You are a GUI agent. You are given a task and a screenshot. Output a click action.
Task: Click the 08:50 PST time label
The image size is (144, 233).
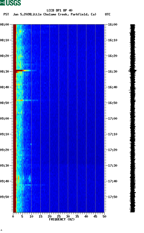pyautogui.click(x=4, y=103)
